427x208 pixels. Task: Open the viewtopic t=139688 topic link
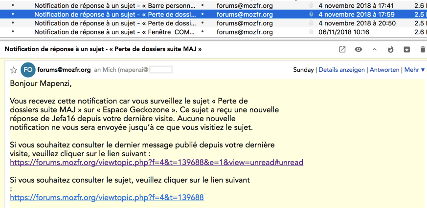coord(107,198)
